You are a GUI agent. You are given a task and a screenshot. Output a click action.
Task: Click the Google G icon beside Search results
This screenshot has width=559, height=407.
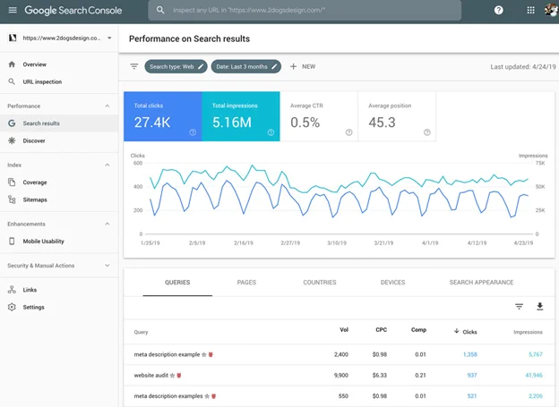click(x=12, y=123)
